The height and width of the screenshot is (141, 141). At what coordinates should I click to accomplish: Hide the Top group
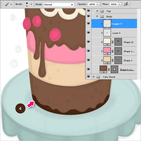coord(88,11)
